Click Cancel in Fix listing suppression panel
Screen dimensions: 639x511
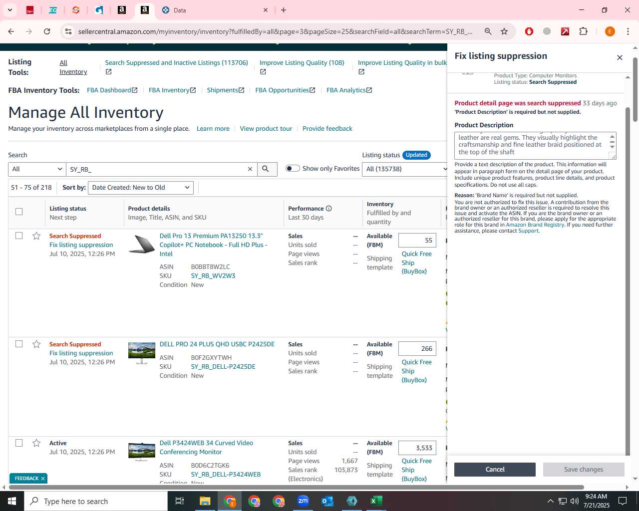click(495, 469)
